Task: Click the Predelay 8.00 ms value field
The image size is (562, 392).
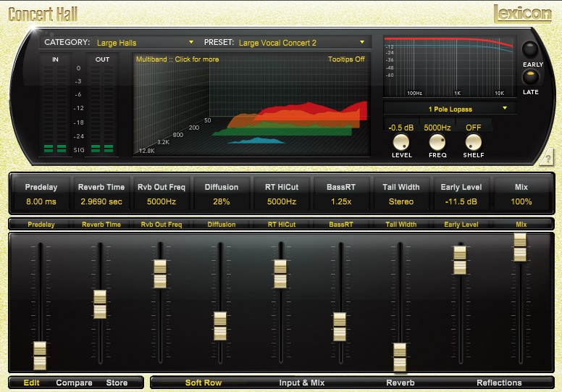Action: coord(40,201)
